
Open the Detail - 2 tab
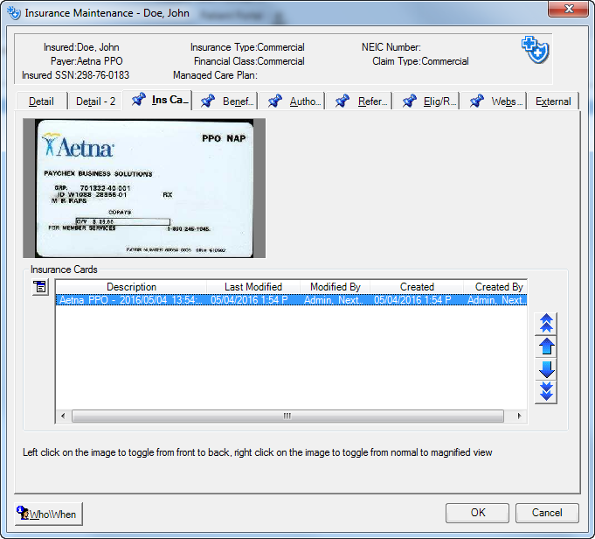coord(95,101)
